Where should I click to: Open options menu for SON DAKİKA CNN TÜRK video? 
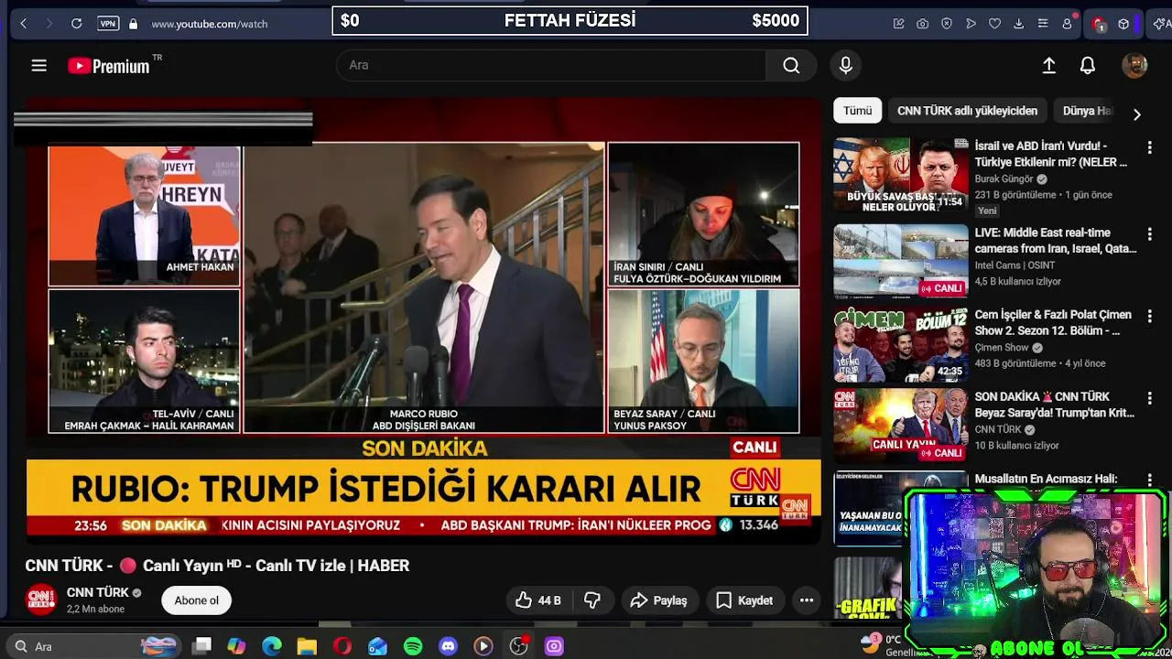click(1150, 398)
